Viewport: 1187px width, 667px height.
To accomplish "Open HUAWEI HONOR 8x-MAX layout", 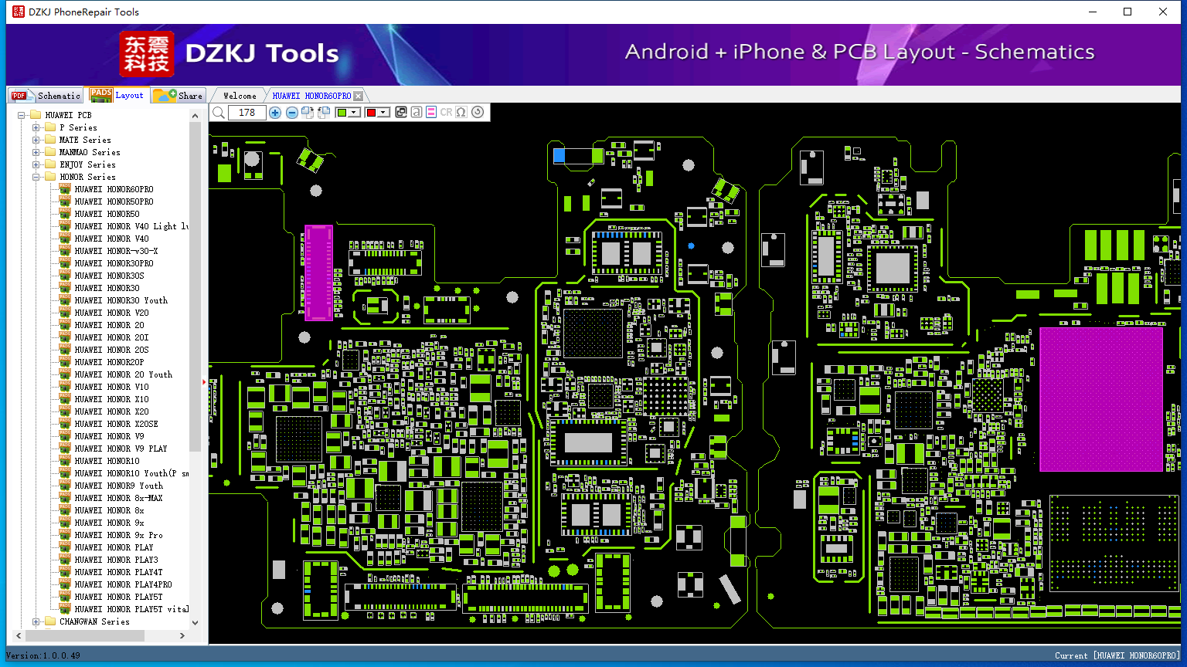I will (119, 498).
